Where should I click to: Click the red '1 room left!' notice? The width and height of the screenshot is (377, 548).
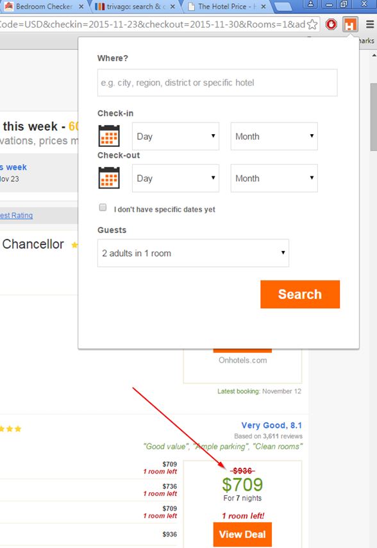tap(243, 516)
